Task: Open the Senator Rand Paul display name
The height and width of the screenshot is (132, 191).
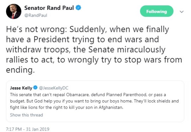Action: (x=49, y=8)
